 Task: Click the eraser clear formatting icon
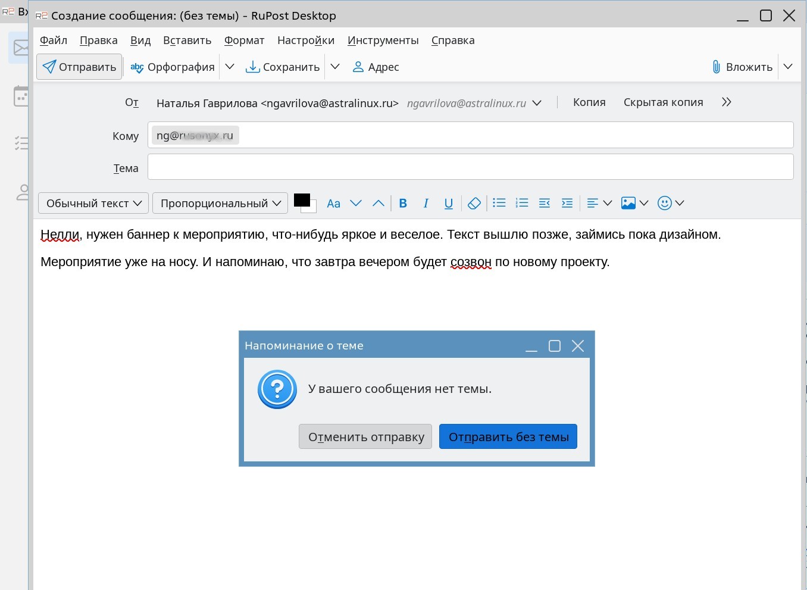point(474,203)
